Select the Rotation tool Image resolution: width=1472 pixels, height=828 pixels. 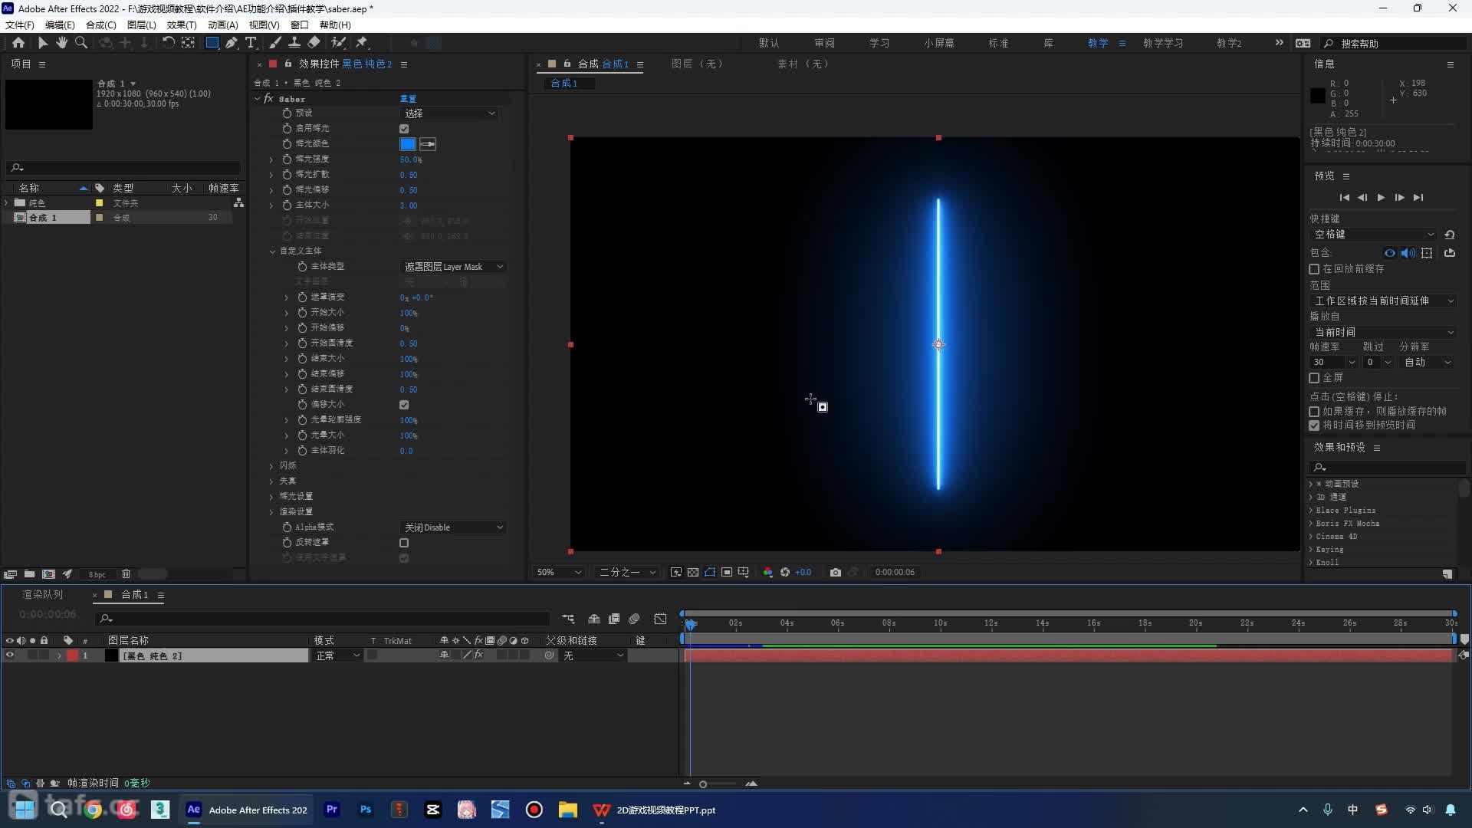pos(168,43)
